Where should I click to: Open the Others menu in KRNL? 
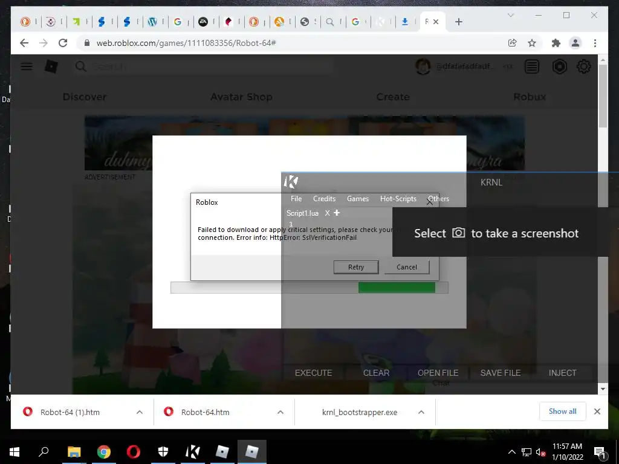point(439,199)
